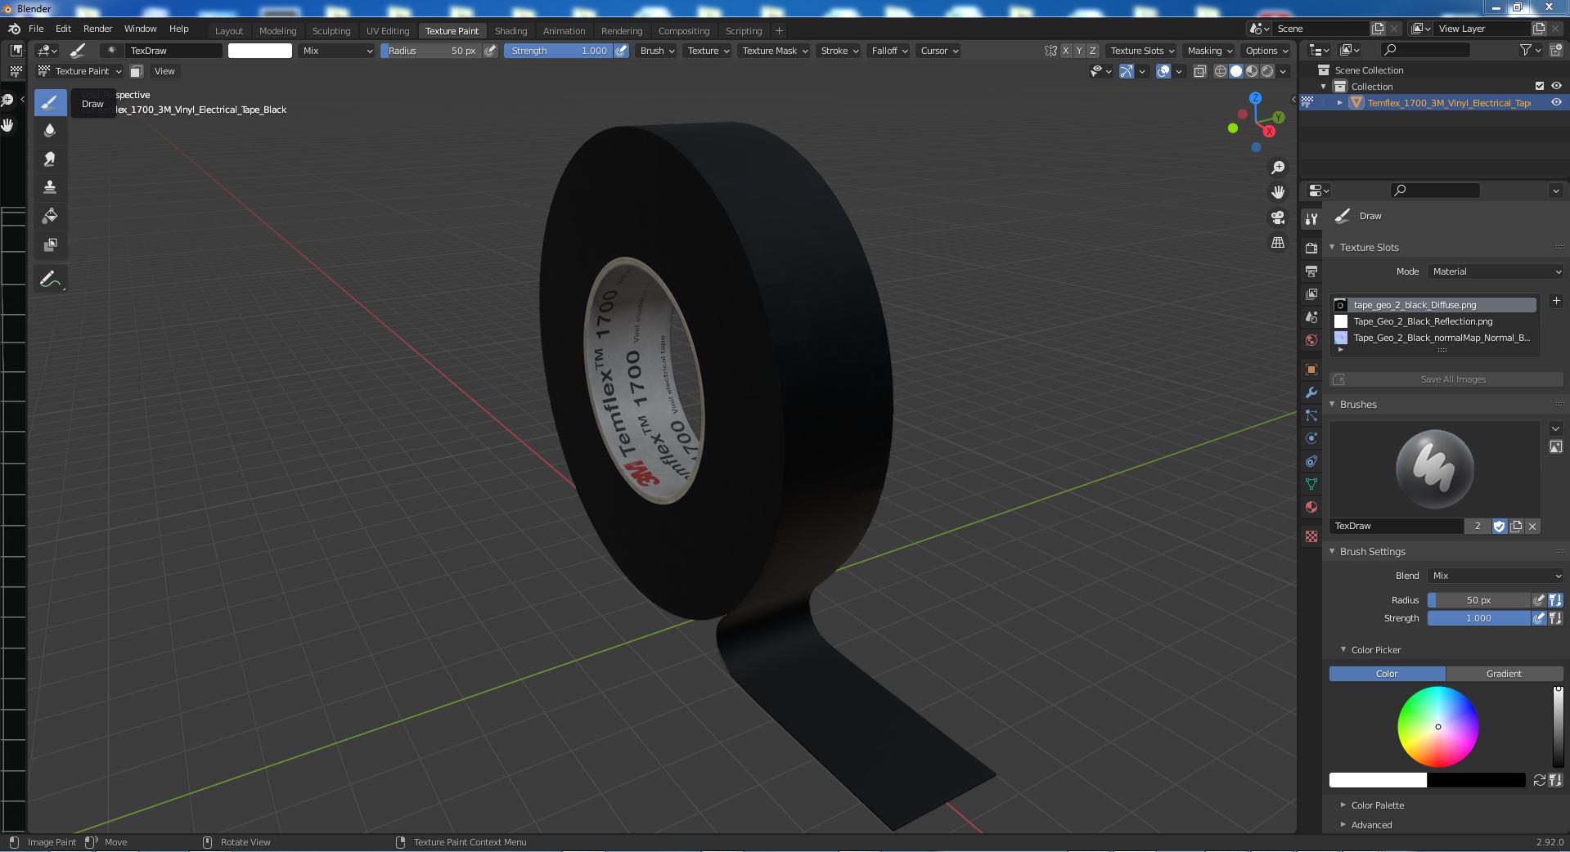This screenshot has width=1570, height=852.
Task: Open the Output properties tab
Action: click(1311, 271)
